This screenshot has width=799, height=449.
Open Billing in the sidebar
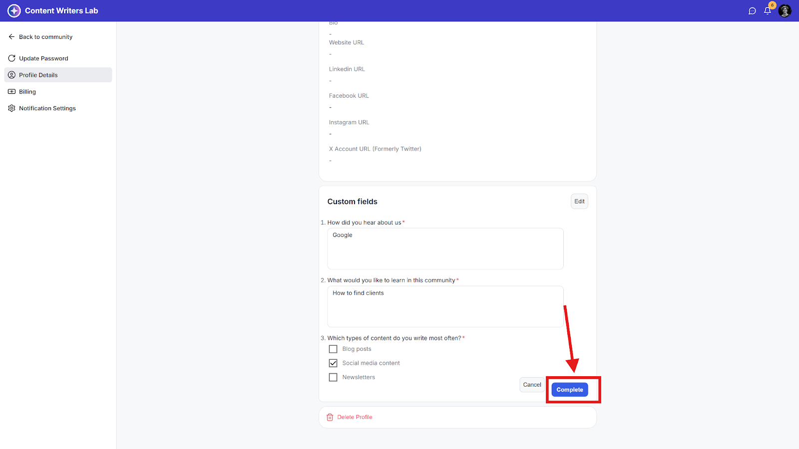[x=27, y=92]
